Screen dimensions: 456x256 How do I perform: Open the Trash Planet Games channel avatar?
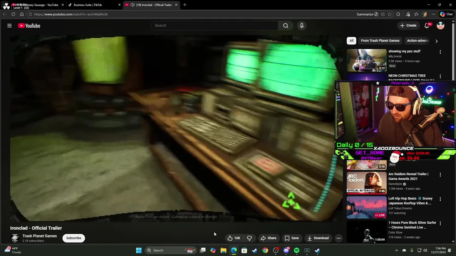pyautogui.click(x=15, y=238)
